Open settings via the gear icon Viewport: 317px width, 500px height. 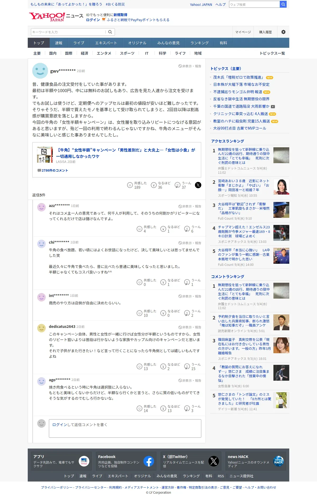pos(283,32)
